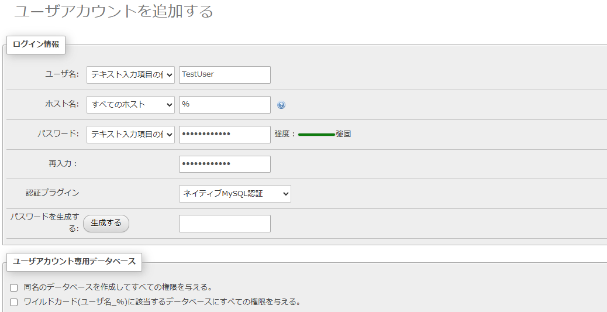Viewport: 607px width, 312px height.
Task: Open the ホスト名 すべてのホスト dropdown
Action: point(130,105)
